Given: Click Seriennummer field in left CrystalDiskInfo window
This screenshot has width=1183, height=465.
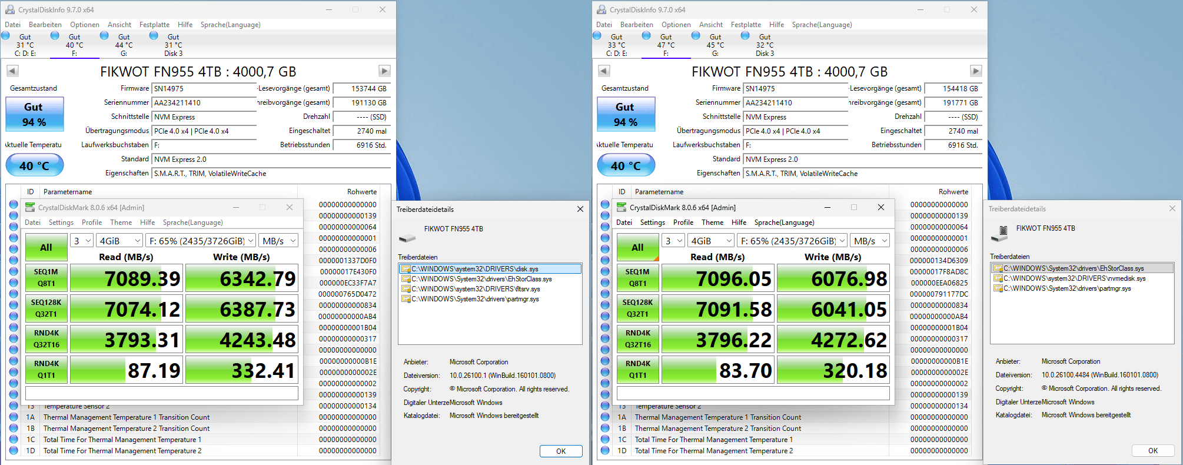Looking at the screenshot, I should click(204, 102).
